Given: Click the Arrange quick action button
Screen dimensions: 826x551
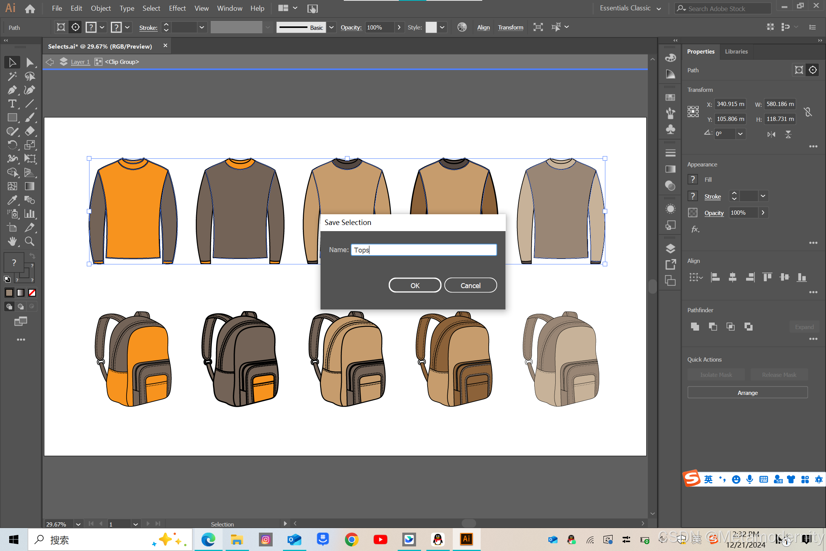Looking at the screenshot, I should [747, 393].
